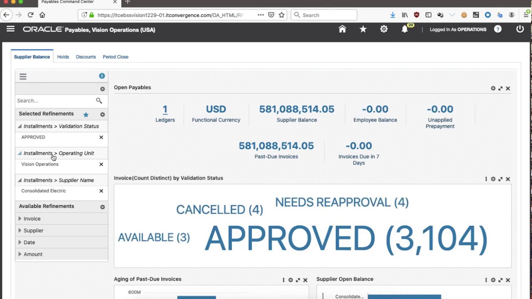This screenshot has height=299, width=532.
Task: Open browser Downloads arrow
Action: [x=393, y=15]
